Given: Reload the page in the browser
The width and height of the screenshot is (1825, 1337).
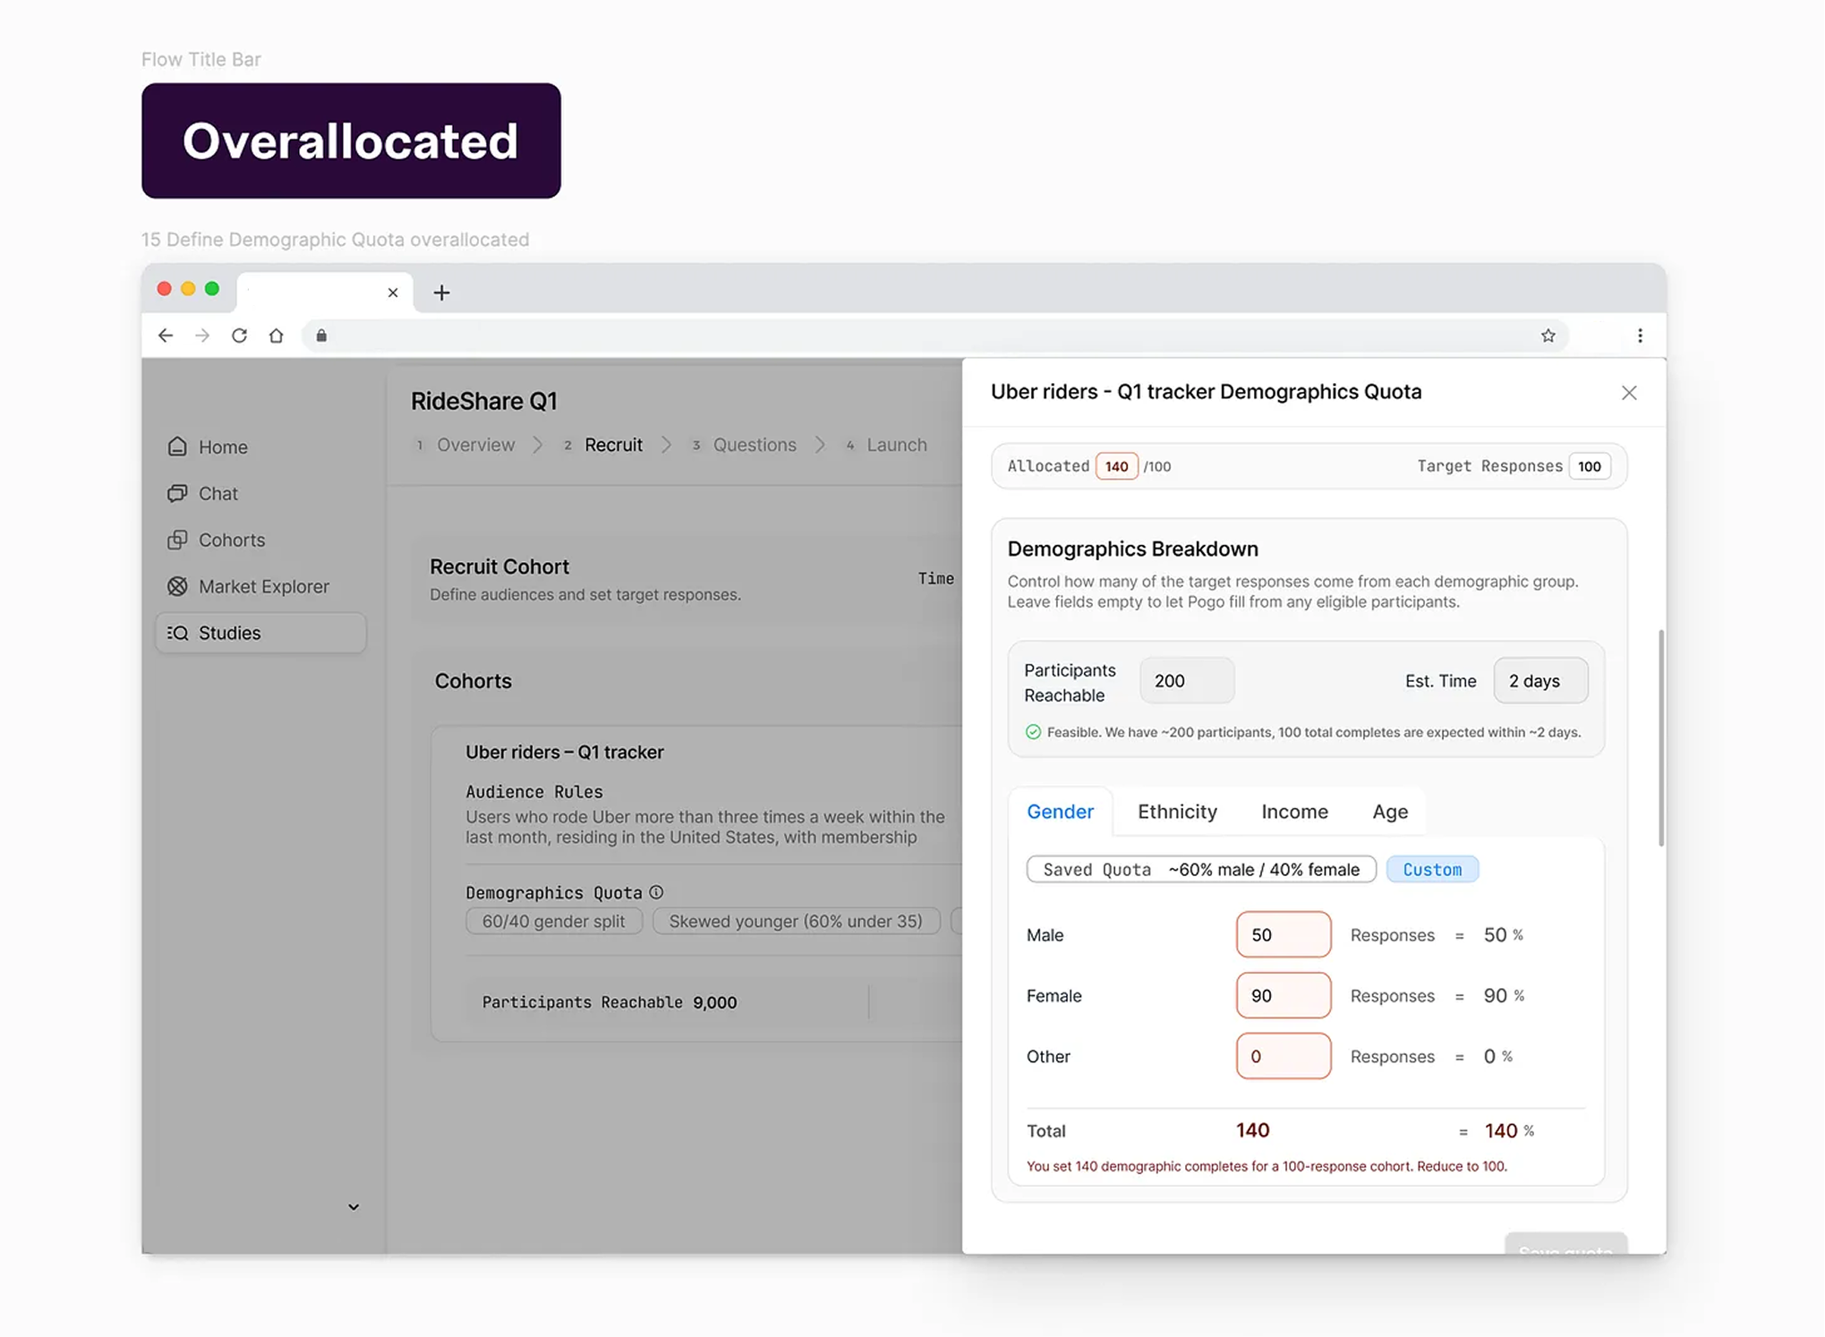Looking at the screenshot, I should [239, 336].
